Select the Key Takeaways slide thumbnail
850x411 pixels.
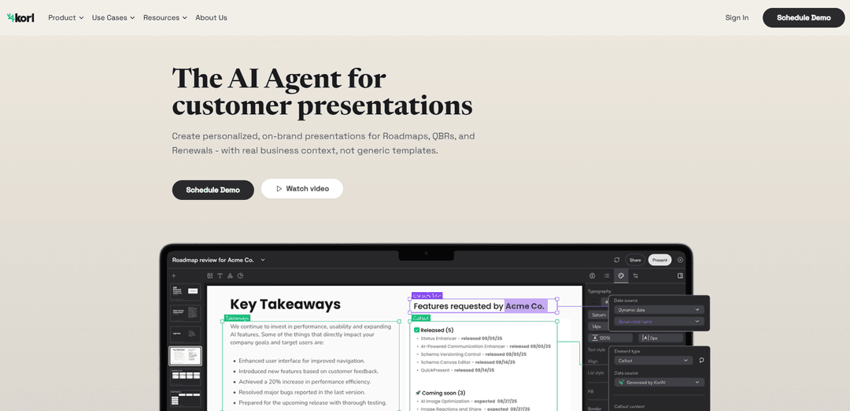(186, 356)
